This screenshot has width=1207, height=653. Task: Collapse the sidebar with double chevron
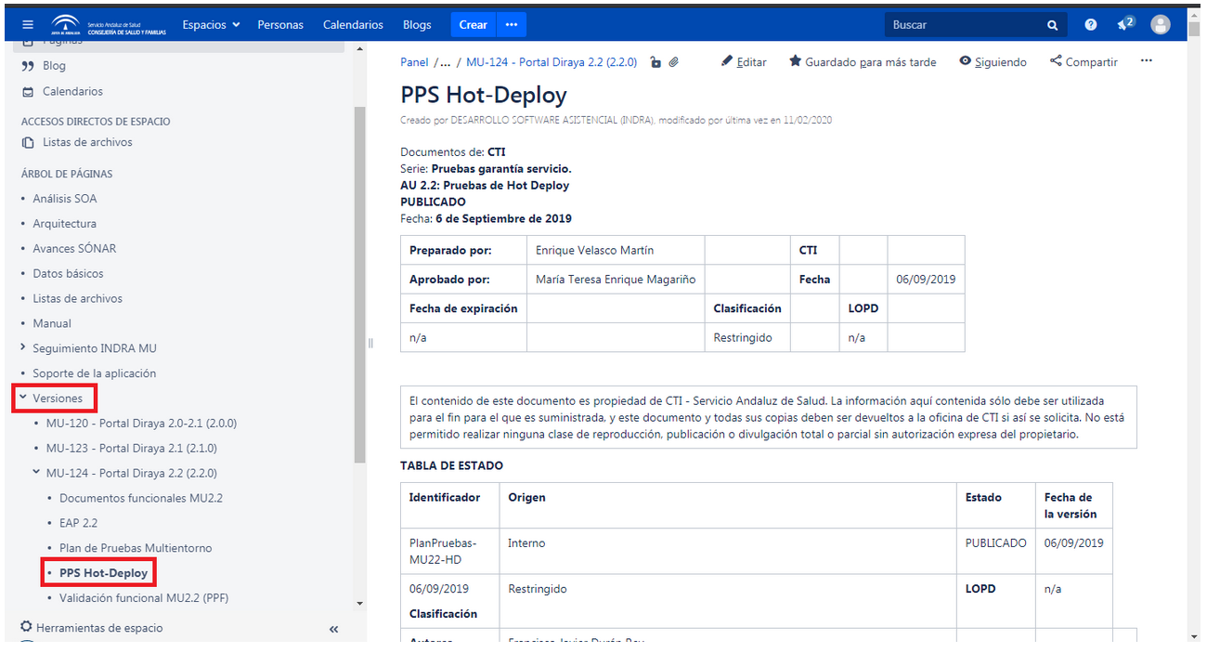click(x=334, y=630)
